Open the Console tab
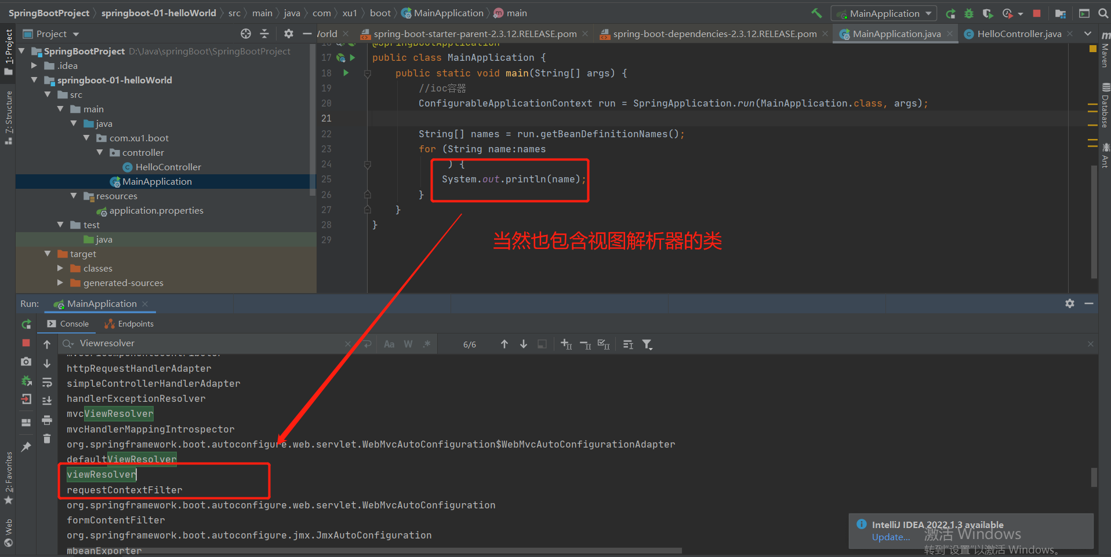Image resolution: width=1111 pixels, height=557 pixels. pos(68,324)
